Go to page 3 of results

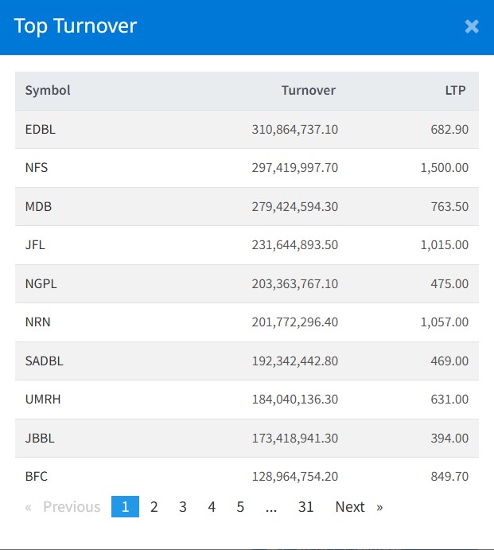click(183, 507)
